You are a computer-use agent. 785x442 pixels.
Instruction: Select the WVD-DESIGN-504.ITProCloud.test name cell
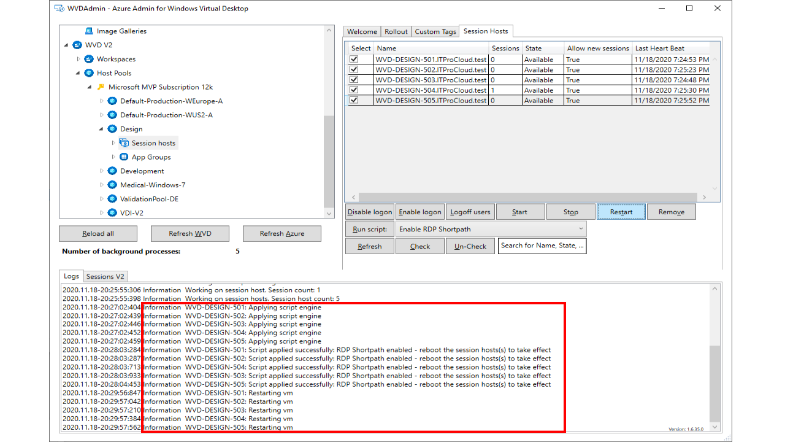(431, 90)
